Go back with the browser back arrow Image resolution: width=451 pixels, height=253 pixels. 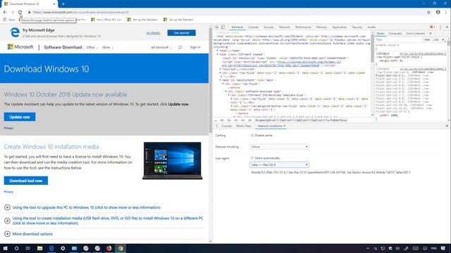pyautogui.click(x=5, y=13)
